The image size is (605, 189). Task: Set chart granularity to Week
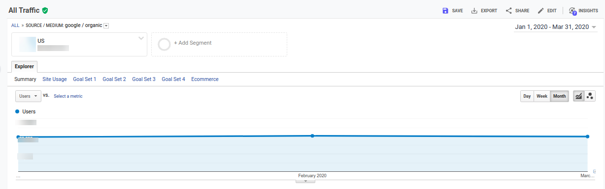(542, 96)
